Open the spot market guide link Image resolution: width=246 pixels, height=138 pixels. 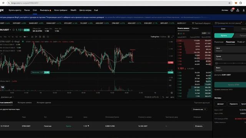point(228,23)
